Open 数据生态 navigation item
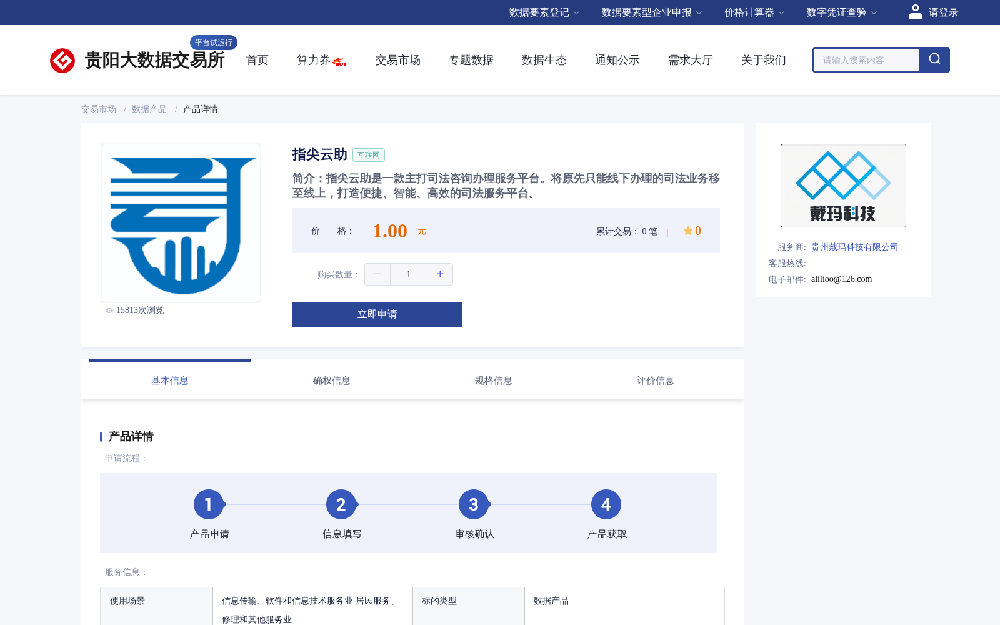The height and width of the screenshot is (625, 1000). [x=544, y=60]
